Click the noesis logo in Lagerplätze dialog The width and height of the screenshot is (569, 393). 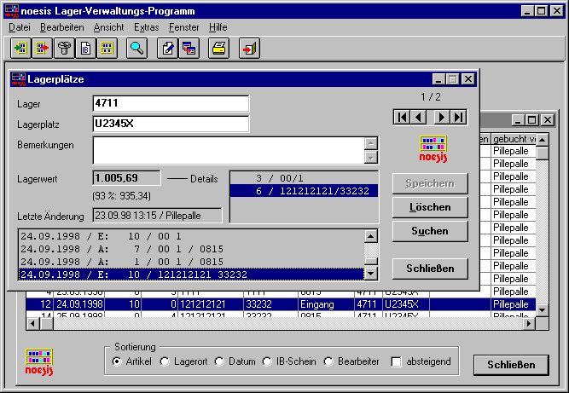pos(433,149)
